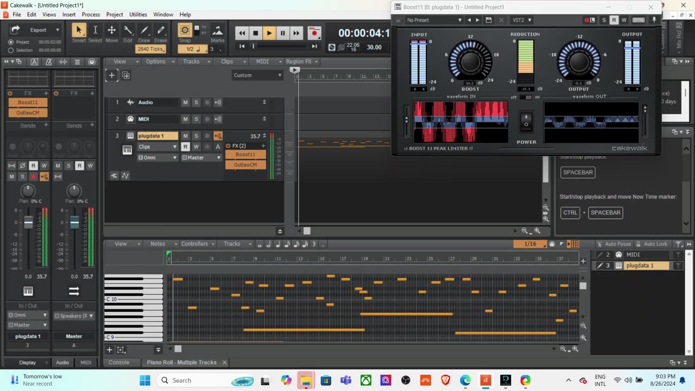Add effect to track FX (2) rack

point(263,146)
